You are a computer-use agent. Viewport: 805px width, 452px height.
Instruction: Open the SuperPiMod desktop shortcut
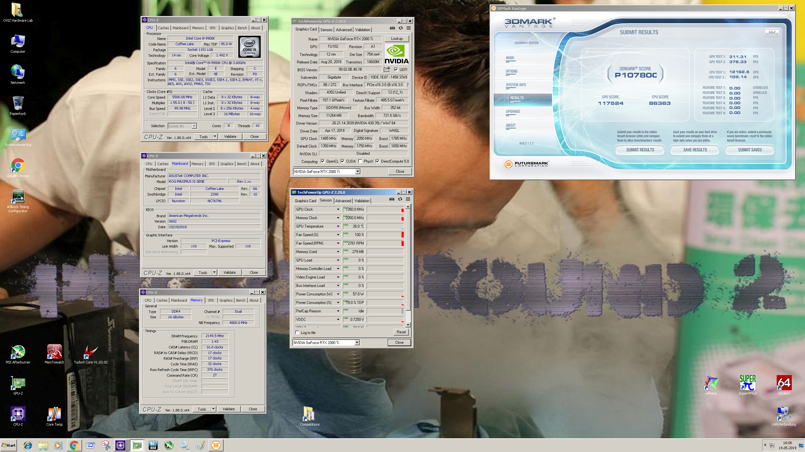(747, 385)
